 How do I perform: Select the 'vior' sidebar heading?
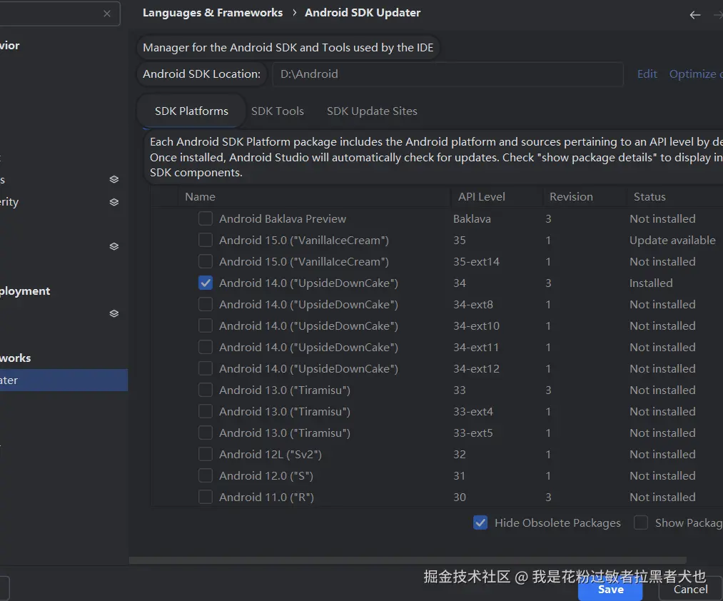(x=10, y=46)
